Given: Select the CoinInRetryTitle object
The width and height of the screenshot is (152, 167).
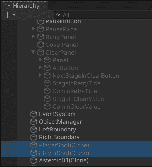Looking at the screenshot, I should [75, 91].
